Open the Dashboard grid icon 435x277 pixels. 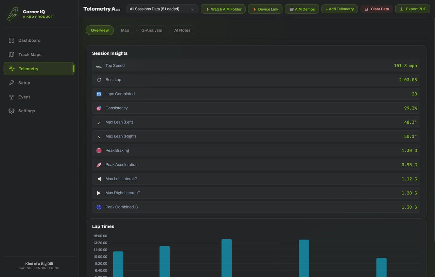coord(12,40)
